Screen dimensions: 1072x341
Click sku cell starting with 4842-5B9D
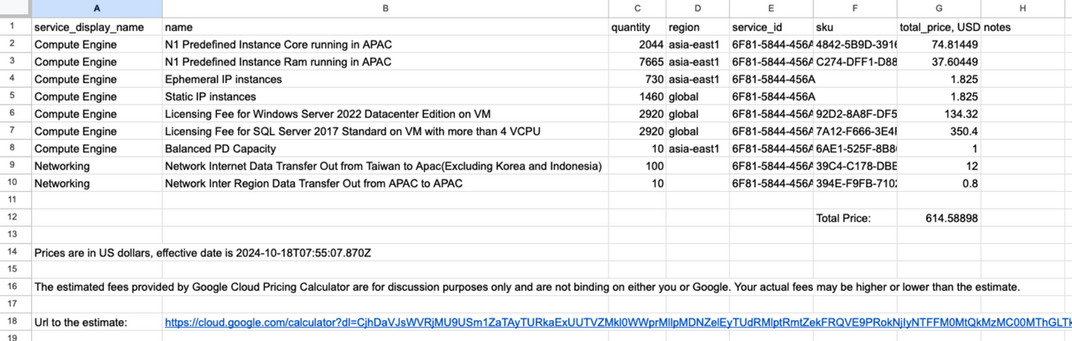click(x=855, y=44)
